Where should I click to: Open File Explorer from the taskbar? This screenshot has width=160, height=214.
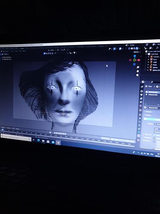click(43, 141)
